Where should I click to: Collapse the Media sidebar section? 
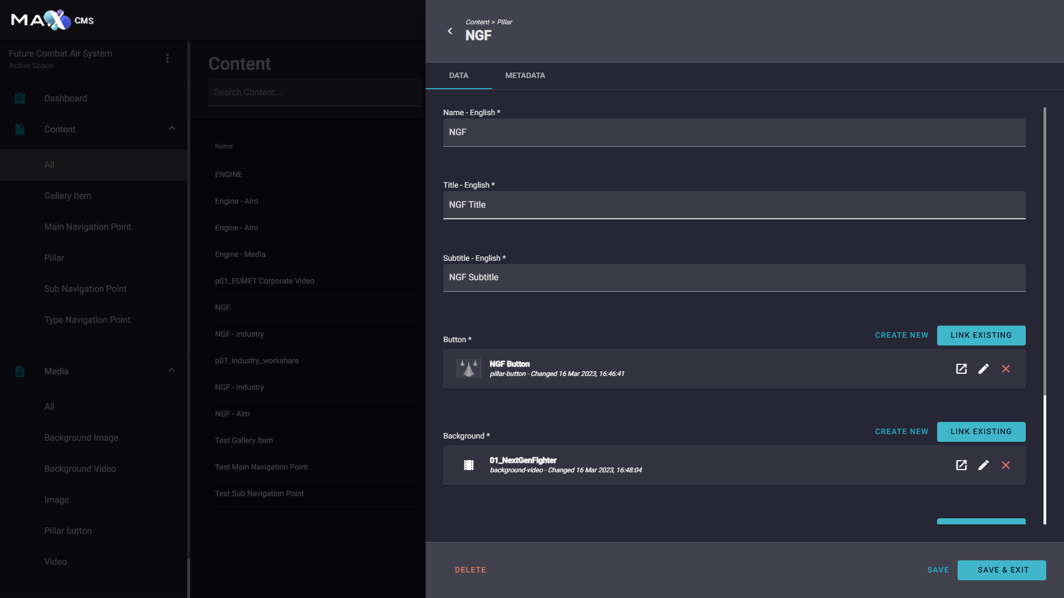(x=172, y=370)
